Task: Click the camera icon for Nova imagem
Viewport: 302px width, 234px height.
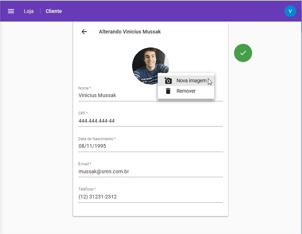Action: tap(168, 81)
